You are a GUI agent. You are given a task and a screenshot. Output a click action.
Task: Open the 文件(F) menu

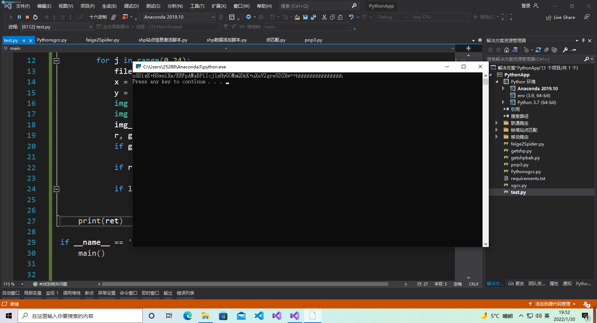(x=23, y=6)
